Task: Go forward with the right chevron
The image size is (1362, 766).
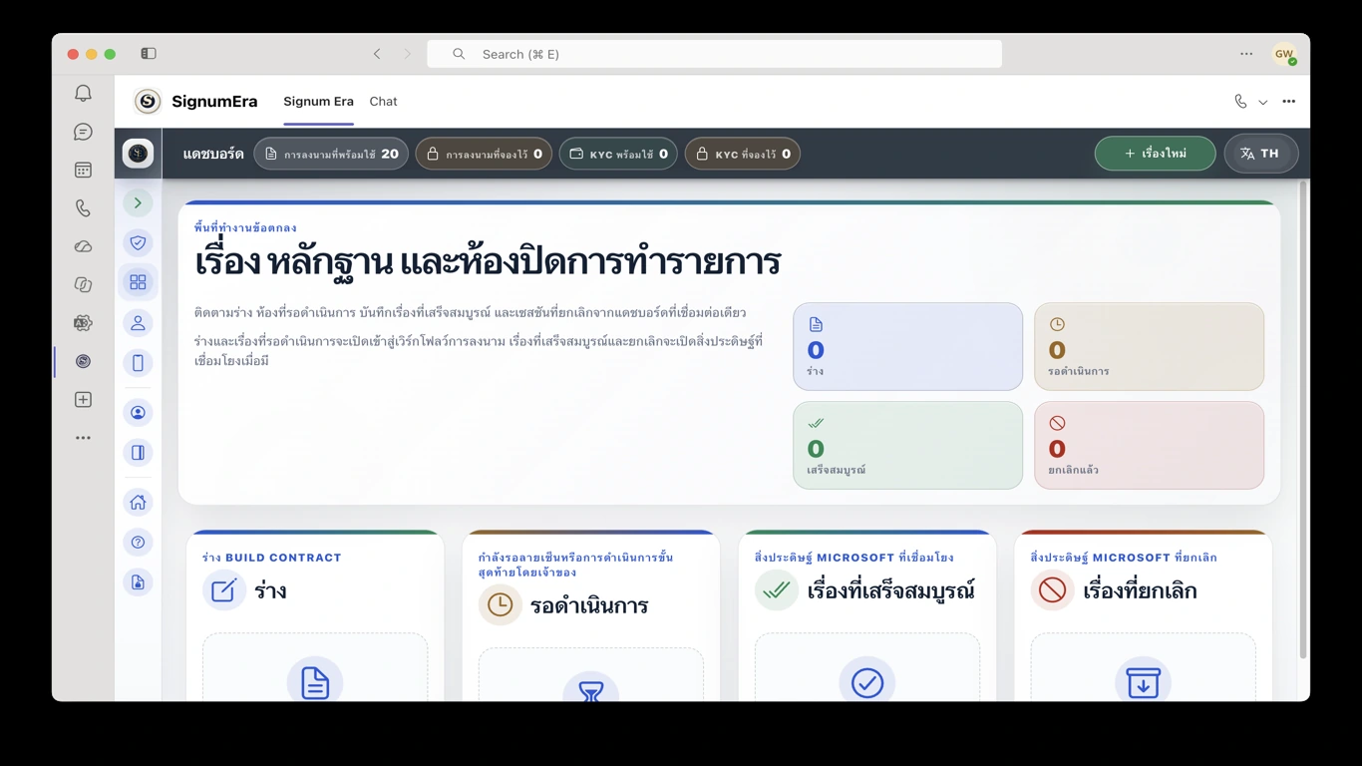Action: pyautogui.click(x=407, y=54)
